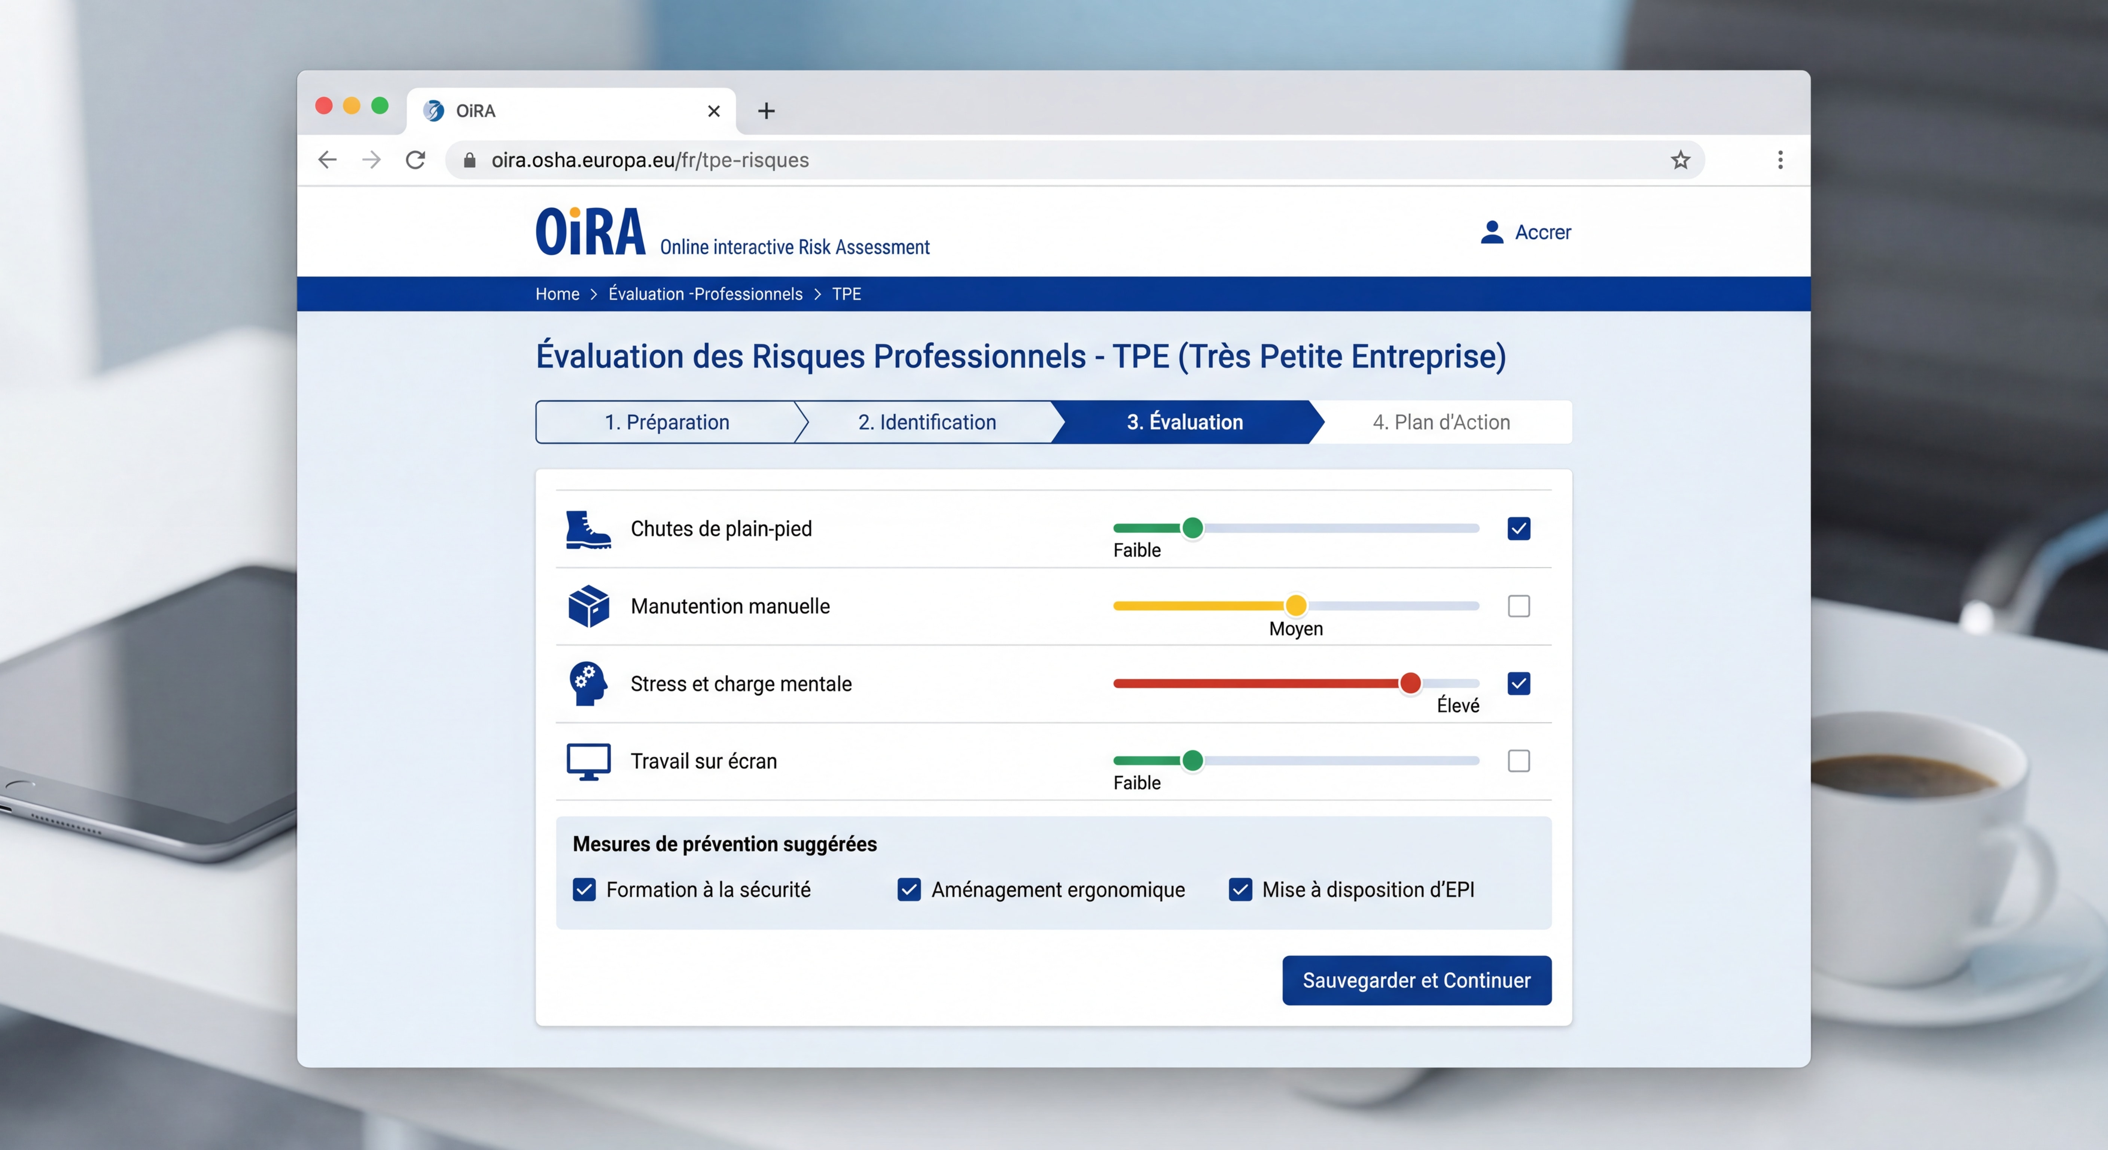
Task: Click the OiRA logo
Action: pyautogui.click(x=589, y=231)
